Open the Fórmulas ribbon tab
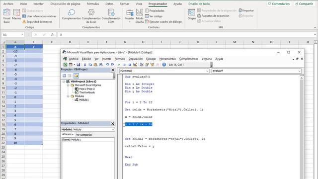 click(93, 4)
